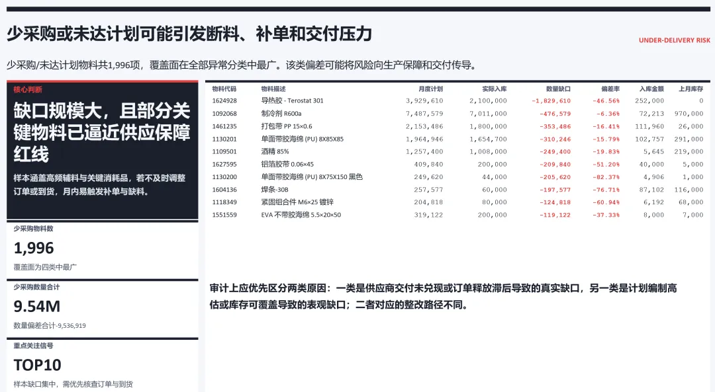Select last month inventory 291,000
The width and height of the screenshot is (715, 392).
pyautogui.click(x=689, y=139)
